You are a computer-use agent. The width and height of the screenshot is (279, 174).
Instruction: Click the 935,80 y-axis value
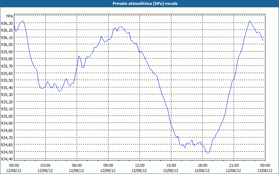point(7,59)
